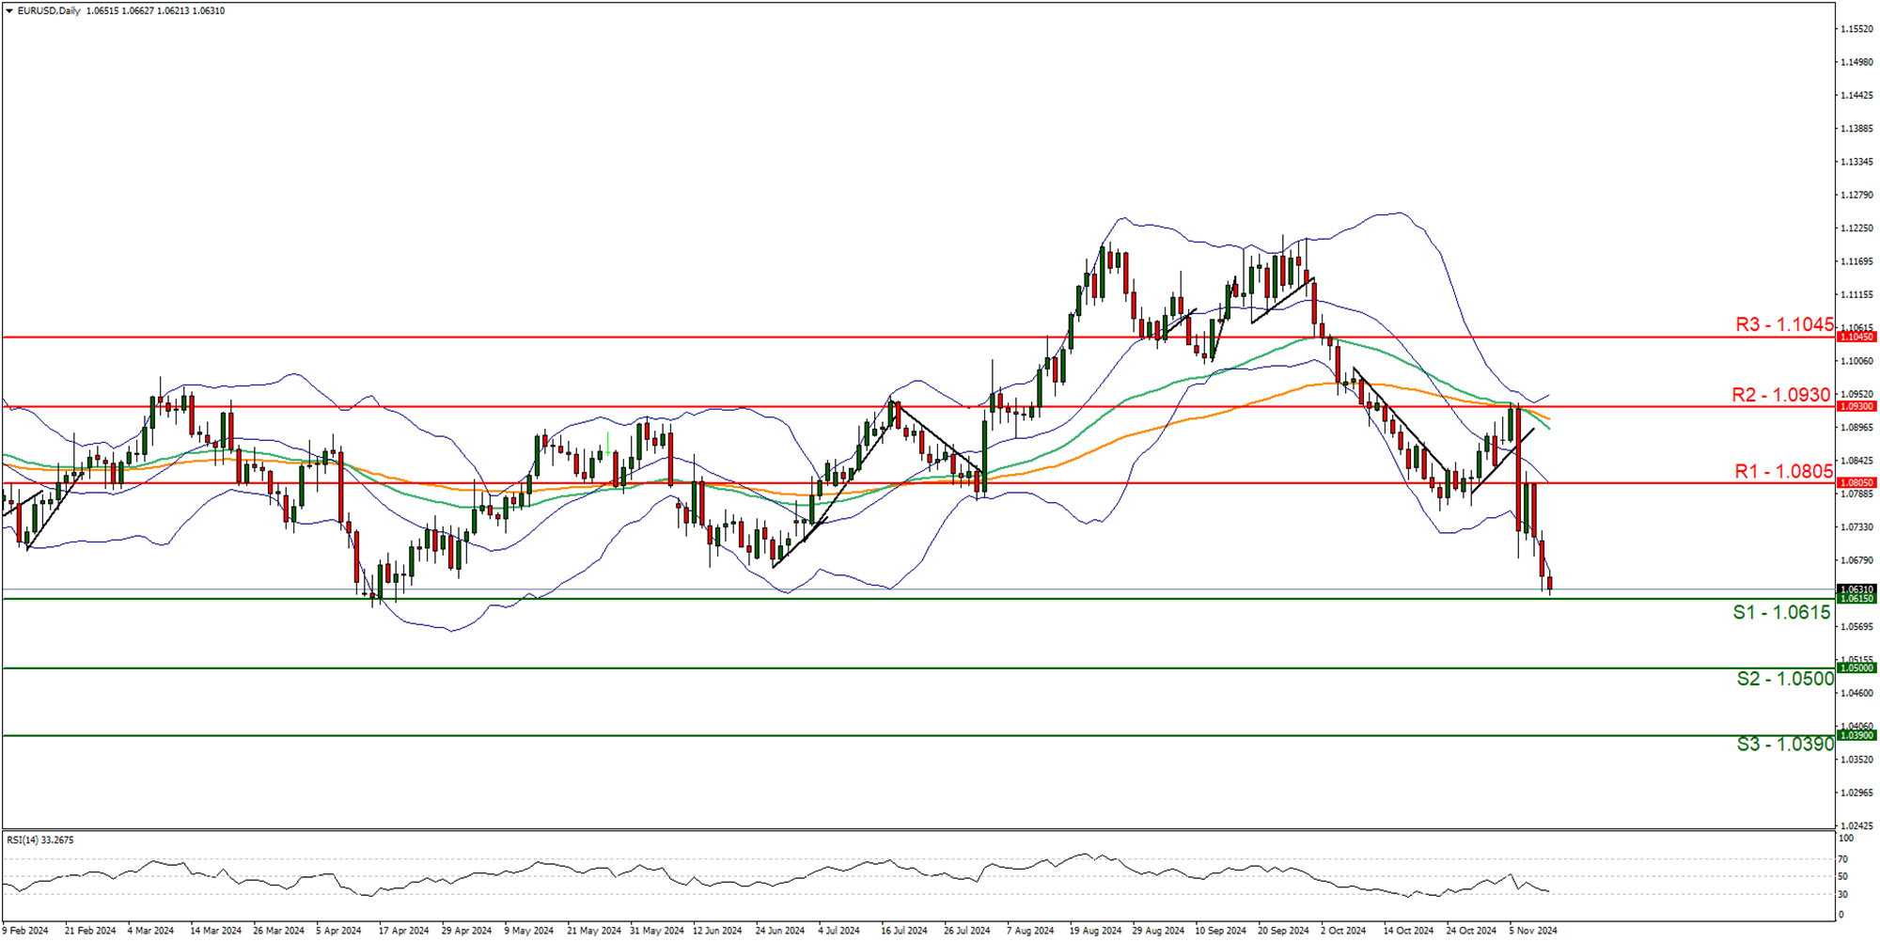The width and height of the screenshot is (1880, 942).
Task: Click the RSI(14) indicator label
Action: coord(39,840)
